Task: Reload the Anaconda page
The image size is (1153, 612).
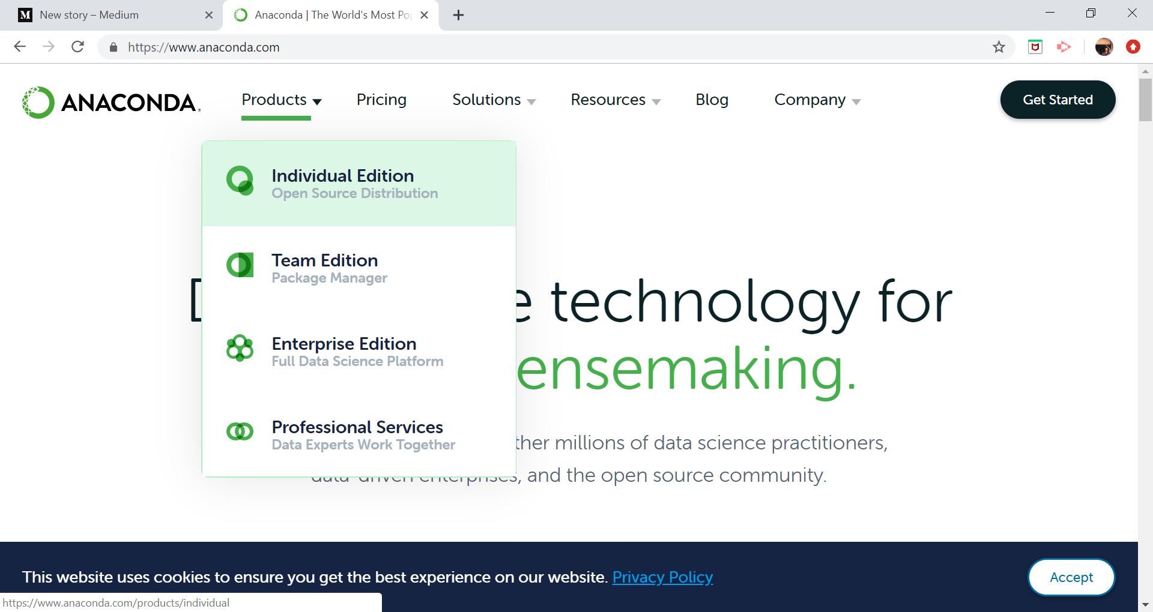Action: point(77,47)
